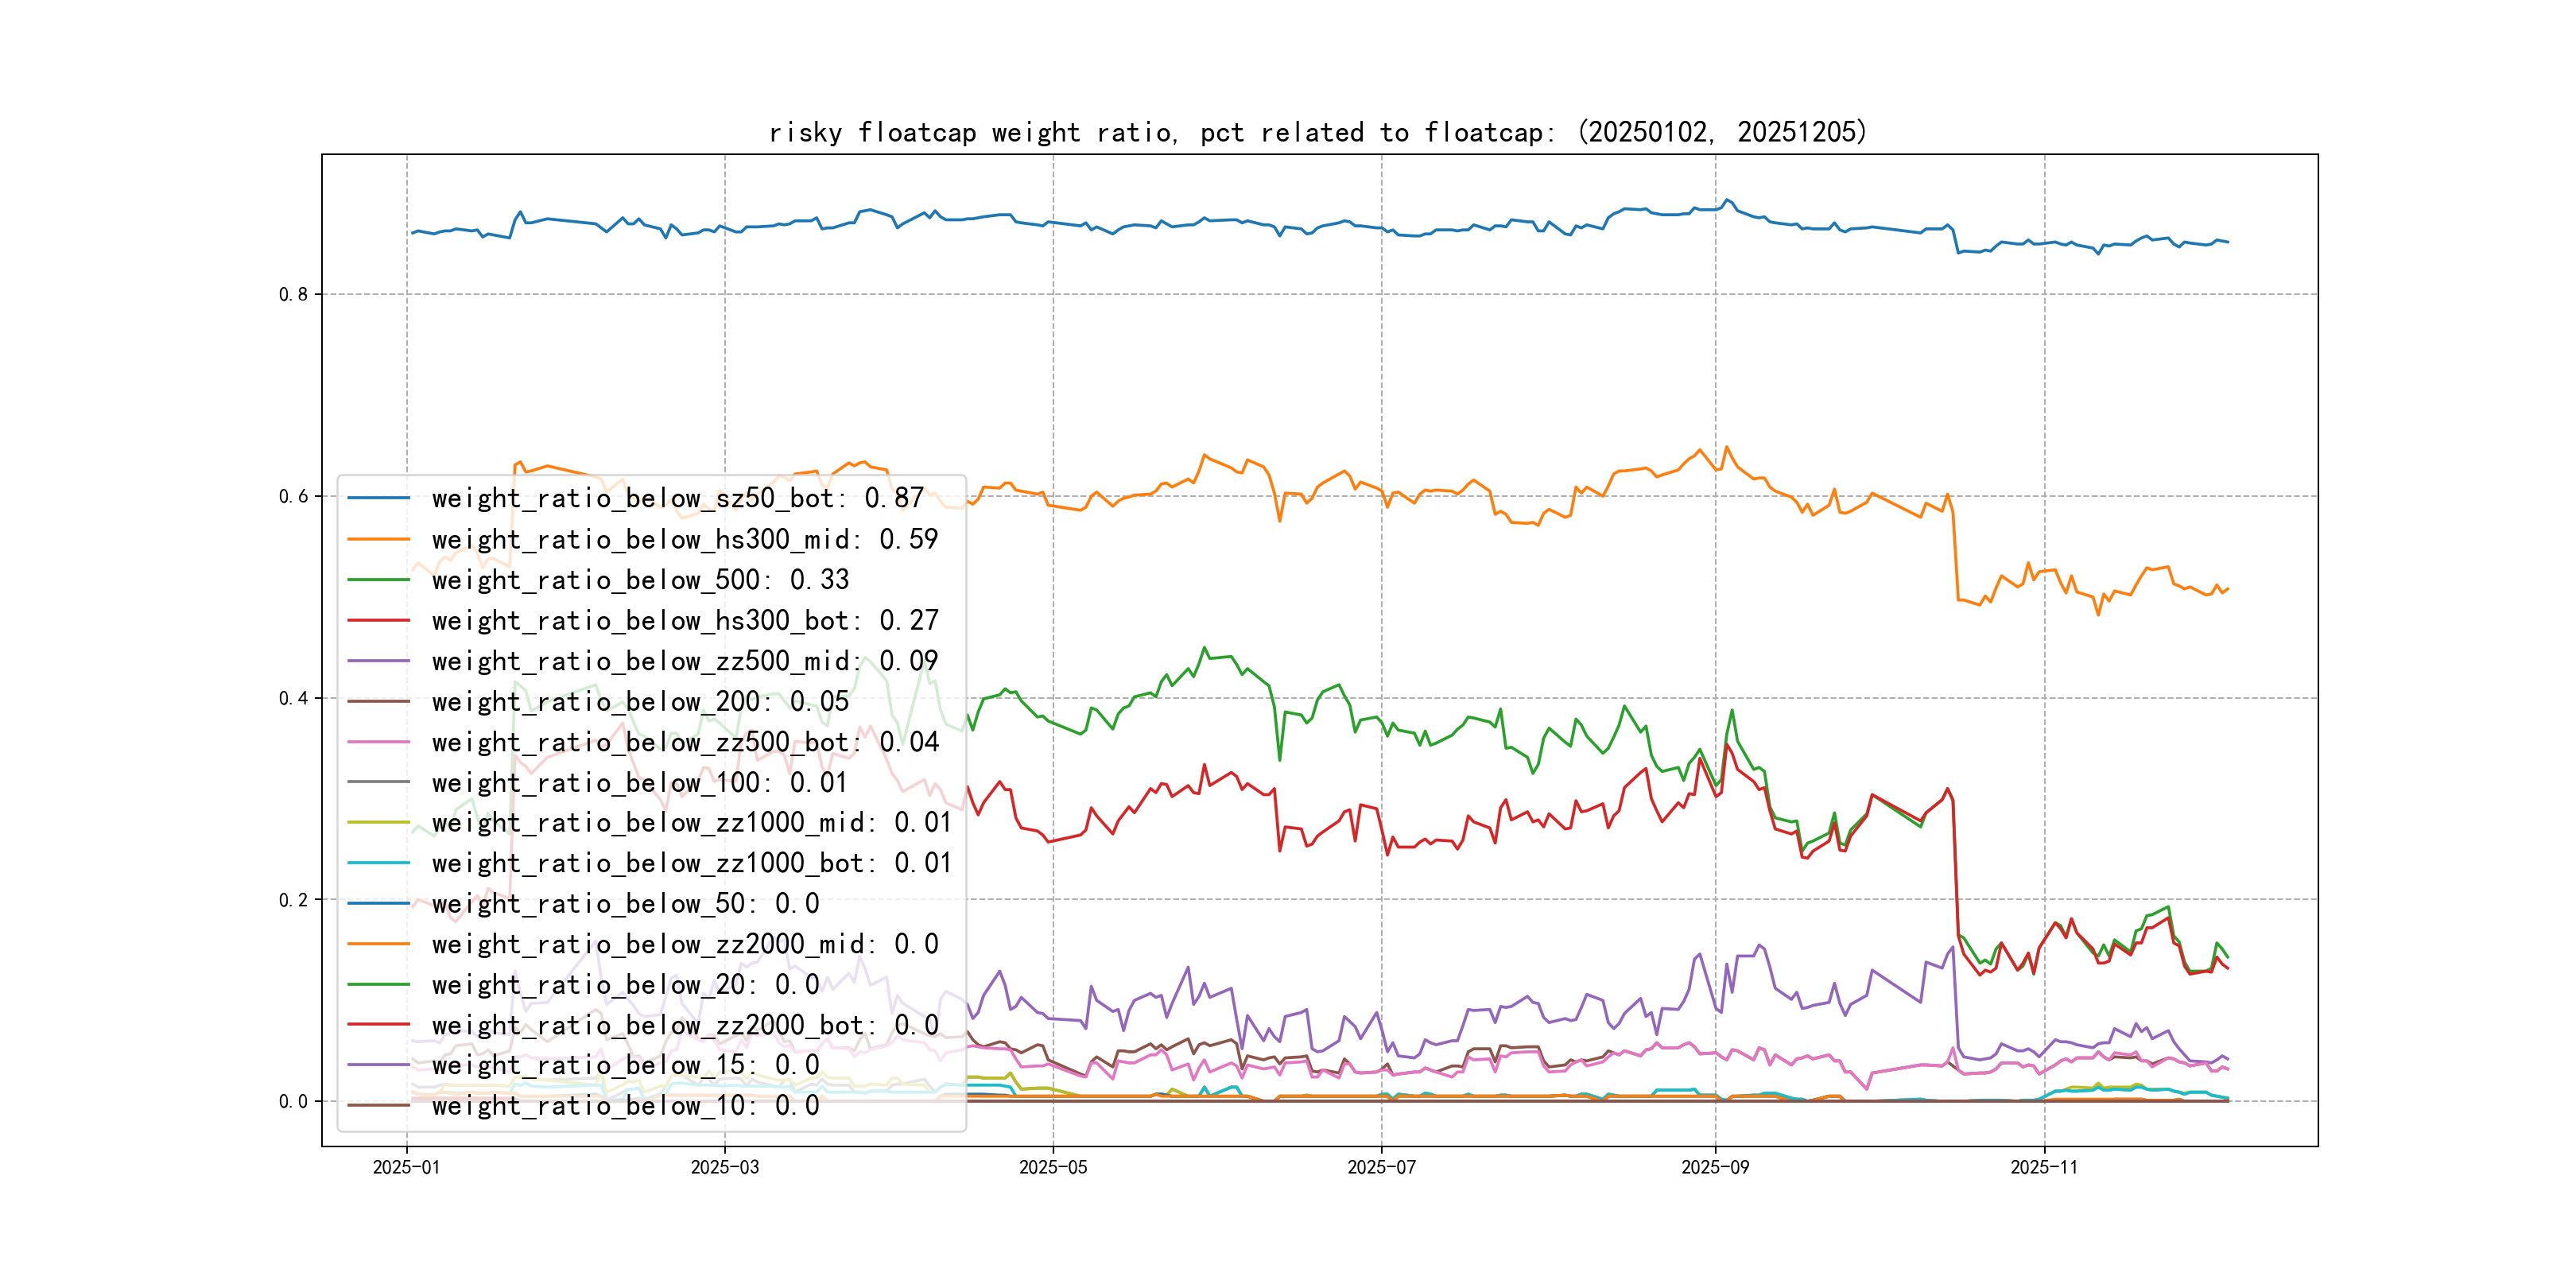Click the cyan swatch for weight_ratio_below_zz1000_bot
2576x1288 pixels.
pos(378,863)
